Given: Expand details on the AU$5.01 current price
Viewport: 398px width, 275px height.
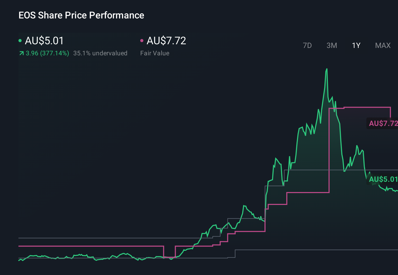Looking at the screenshot, I should pos(44,41).
